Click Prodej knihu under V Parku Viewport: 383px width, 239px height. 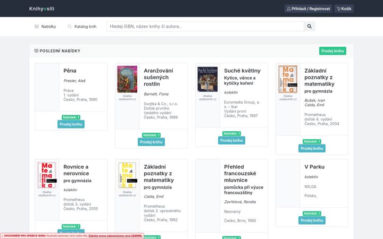point(312,220)
